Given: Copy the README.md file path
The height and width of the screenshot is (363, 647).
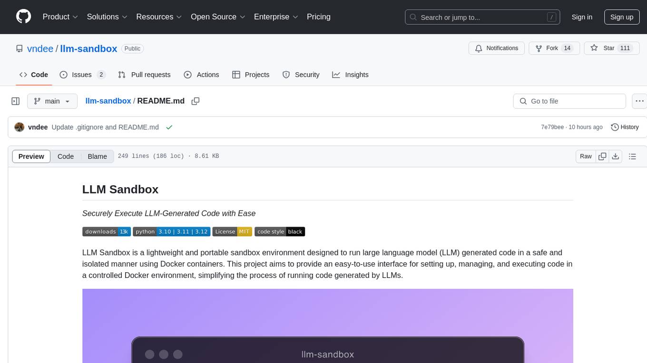Looking at the screenshot, I should click(196, 101).
